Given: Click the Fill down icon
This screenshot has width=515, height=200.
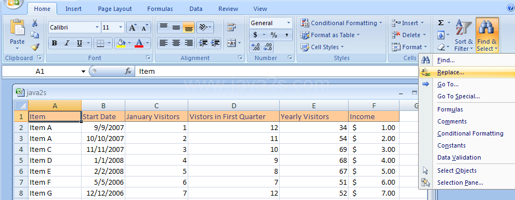Looking at the screenshot, I should (441, 35).
